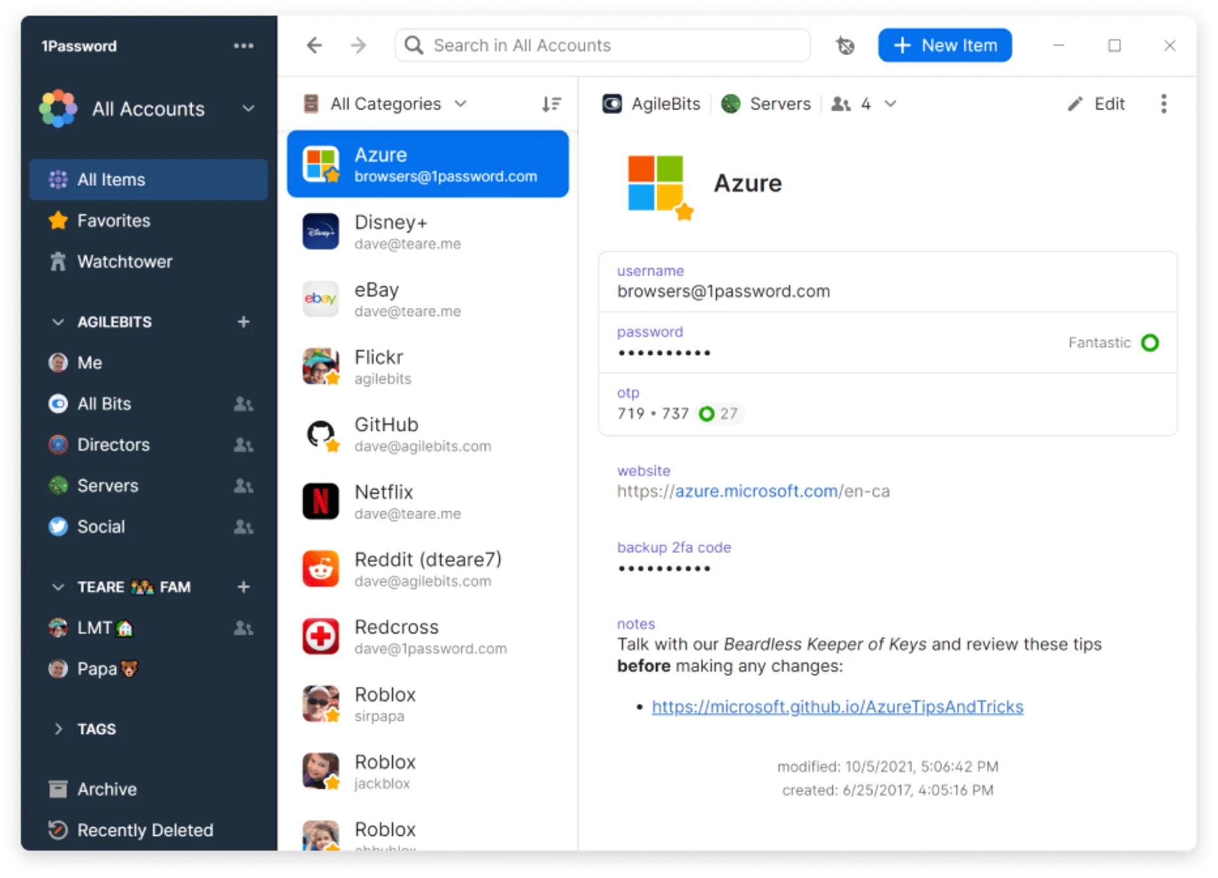The width and height of the screenshot is (1218, 878).
Task: Click the password strength indicator dot
Action: (x=1151, y=343)
